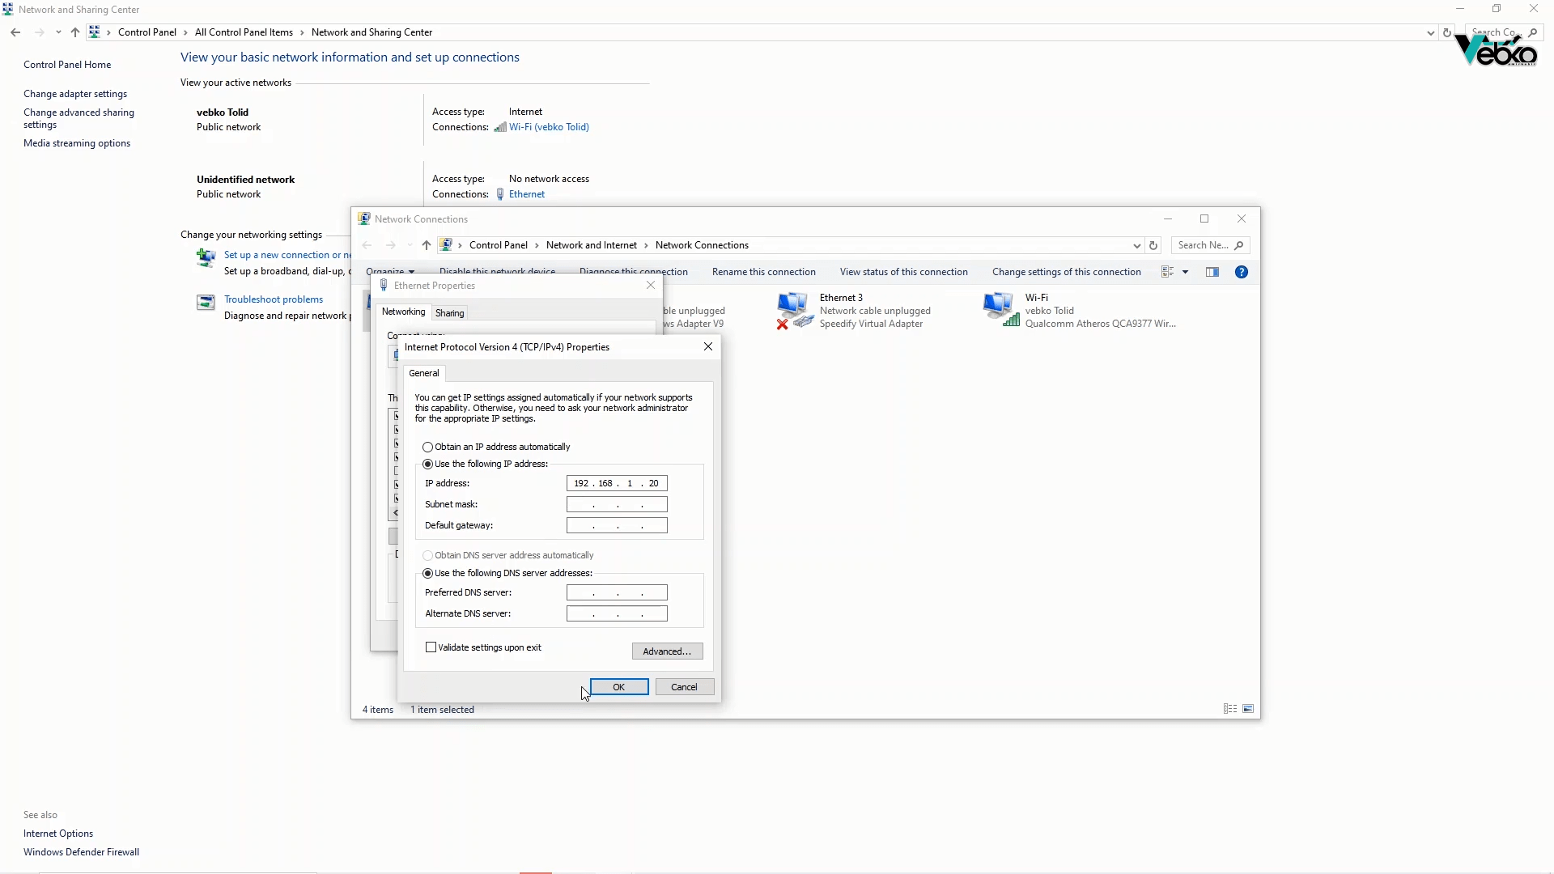This screenshot has height=874, width=1554.
Task: Open Network Connections help icon
Action: (x=1241, y=272)
